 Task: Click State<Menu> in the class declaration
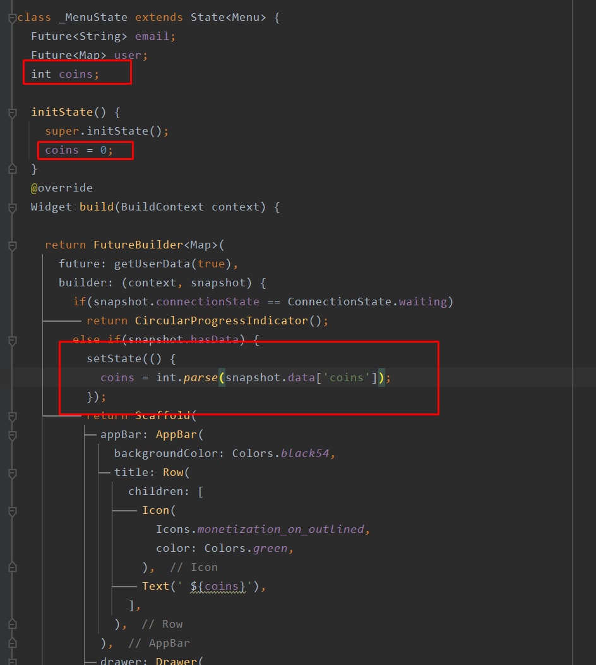[228, 18]
